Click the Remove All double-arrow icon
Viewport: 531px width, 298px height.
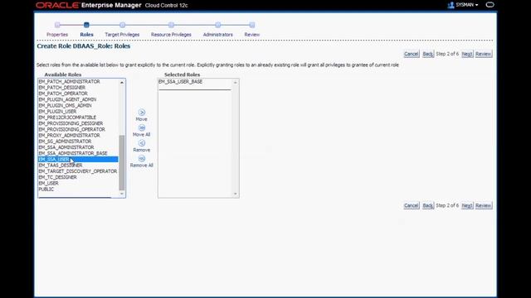[x=142, y=158]
